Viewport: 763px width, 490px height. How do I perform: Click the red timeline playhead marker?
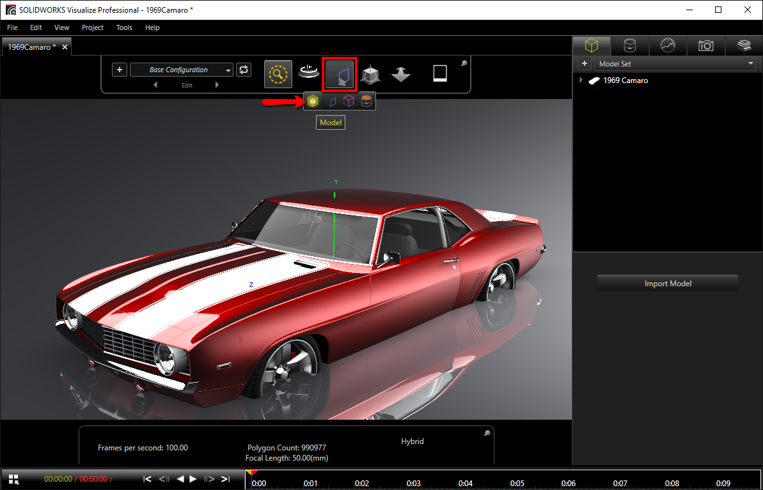pos(251,473)
